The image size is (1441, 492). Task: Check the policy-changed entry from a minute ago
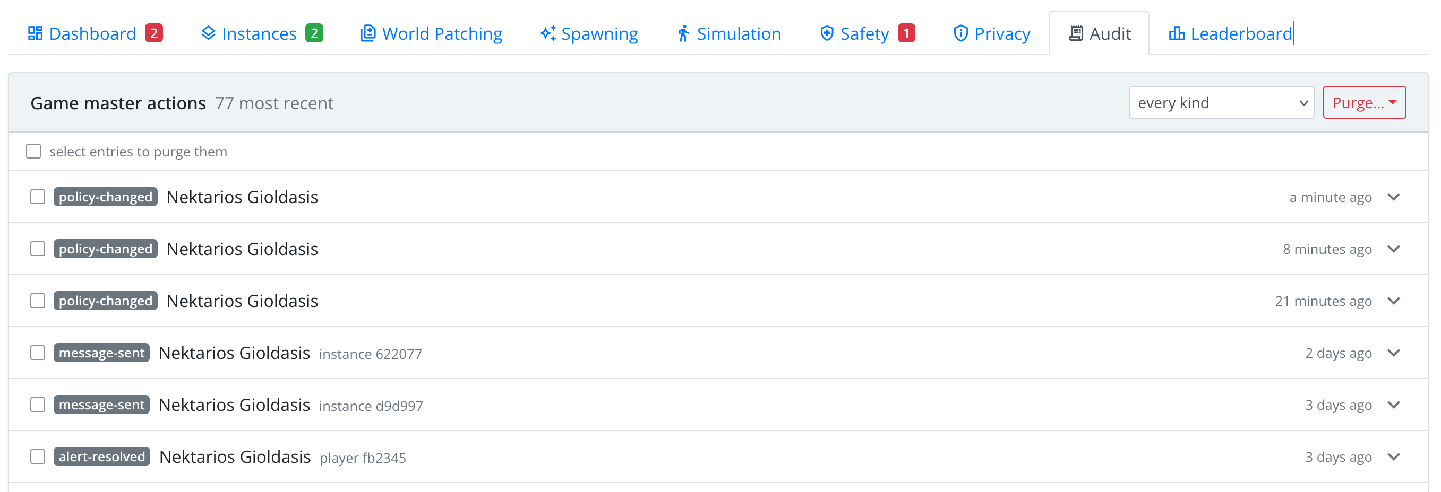point(38,197)
